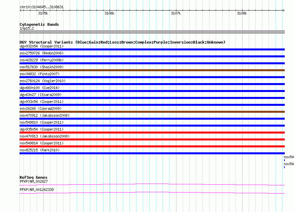Open the nsv517630 (Shaikh2009) variant label
The height and width of the screenshot is (212, 294).
tap(42, 67)
